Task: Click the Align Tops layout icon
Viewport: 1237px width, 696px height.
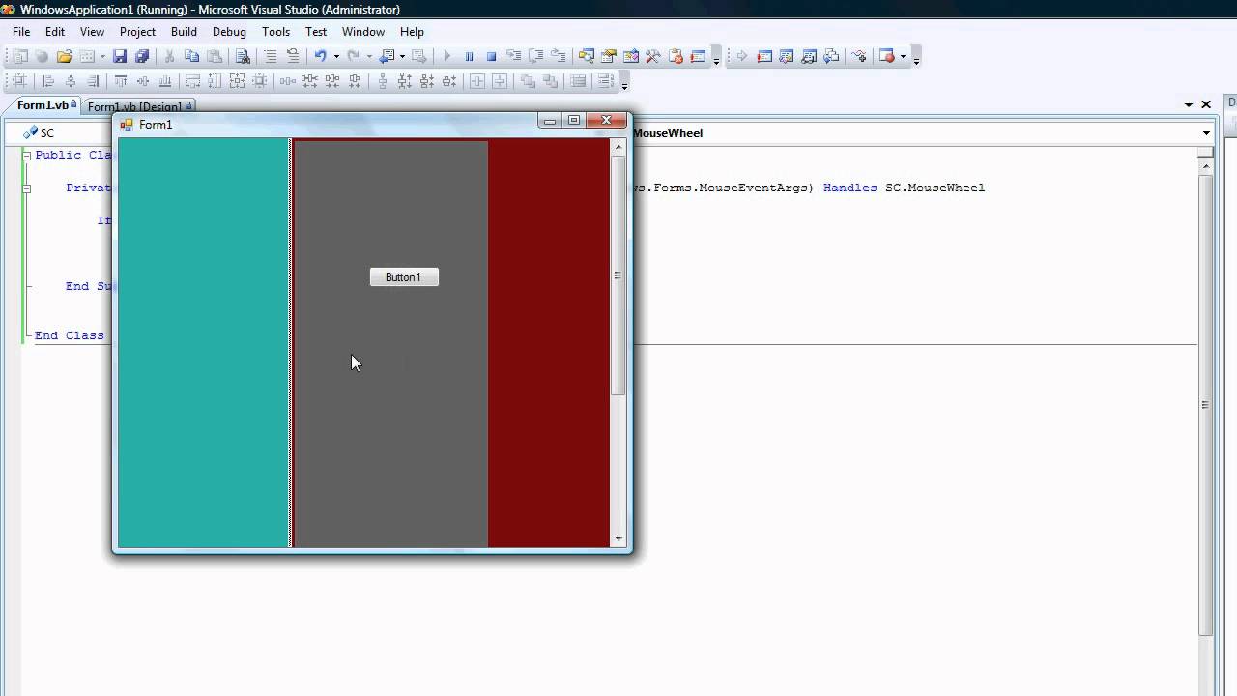Action: (x=121, y=81)
